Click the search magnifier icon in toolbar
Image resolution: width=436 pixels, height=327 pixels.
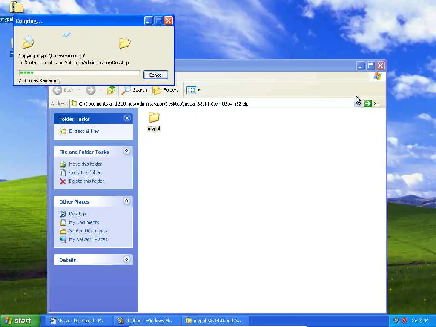pyautogui.click(x=126, y=90)
